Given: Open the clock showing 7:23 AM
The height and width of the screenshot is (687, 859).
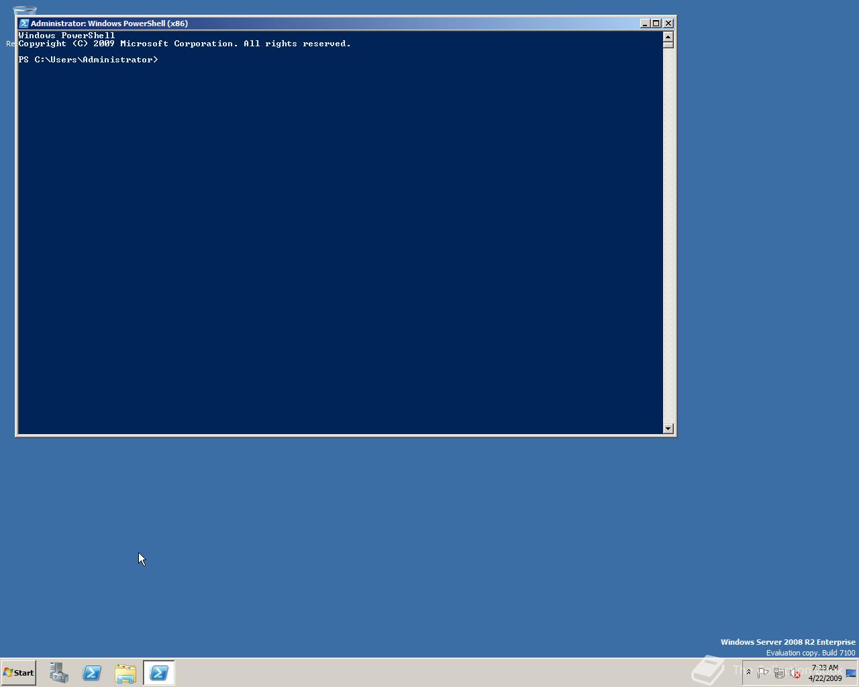Looking at the screenshot, I should click(825, 673).
